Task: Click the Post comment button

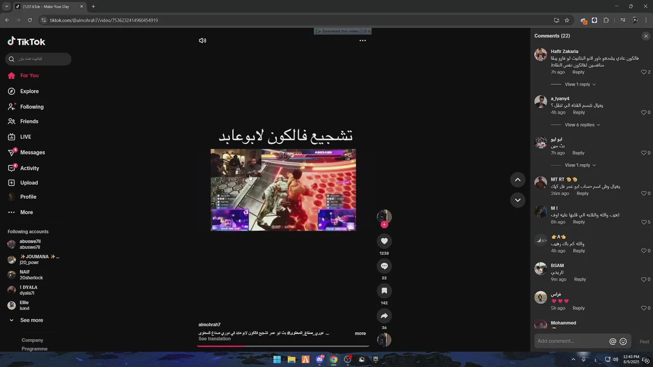Action: click(644, 342)
